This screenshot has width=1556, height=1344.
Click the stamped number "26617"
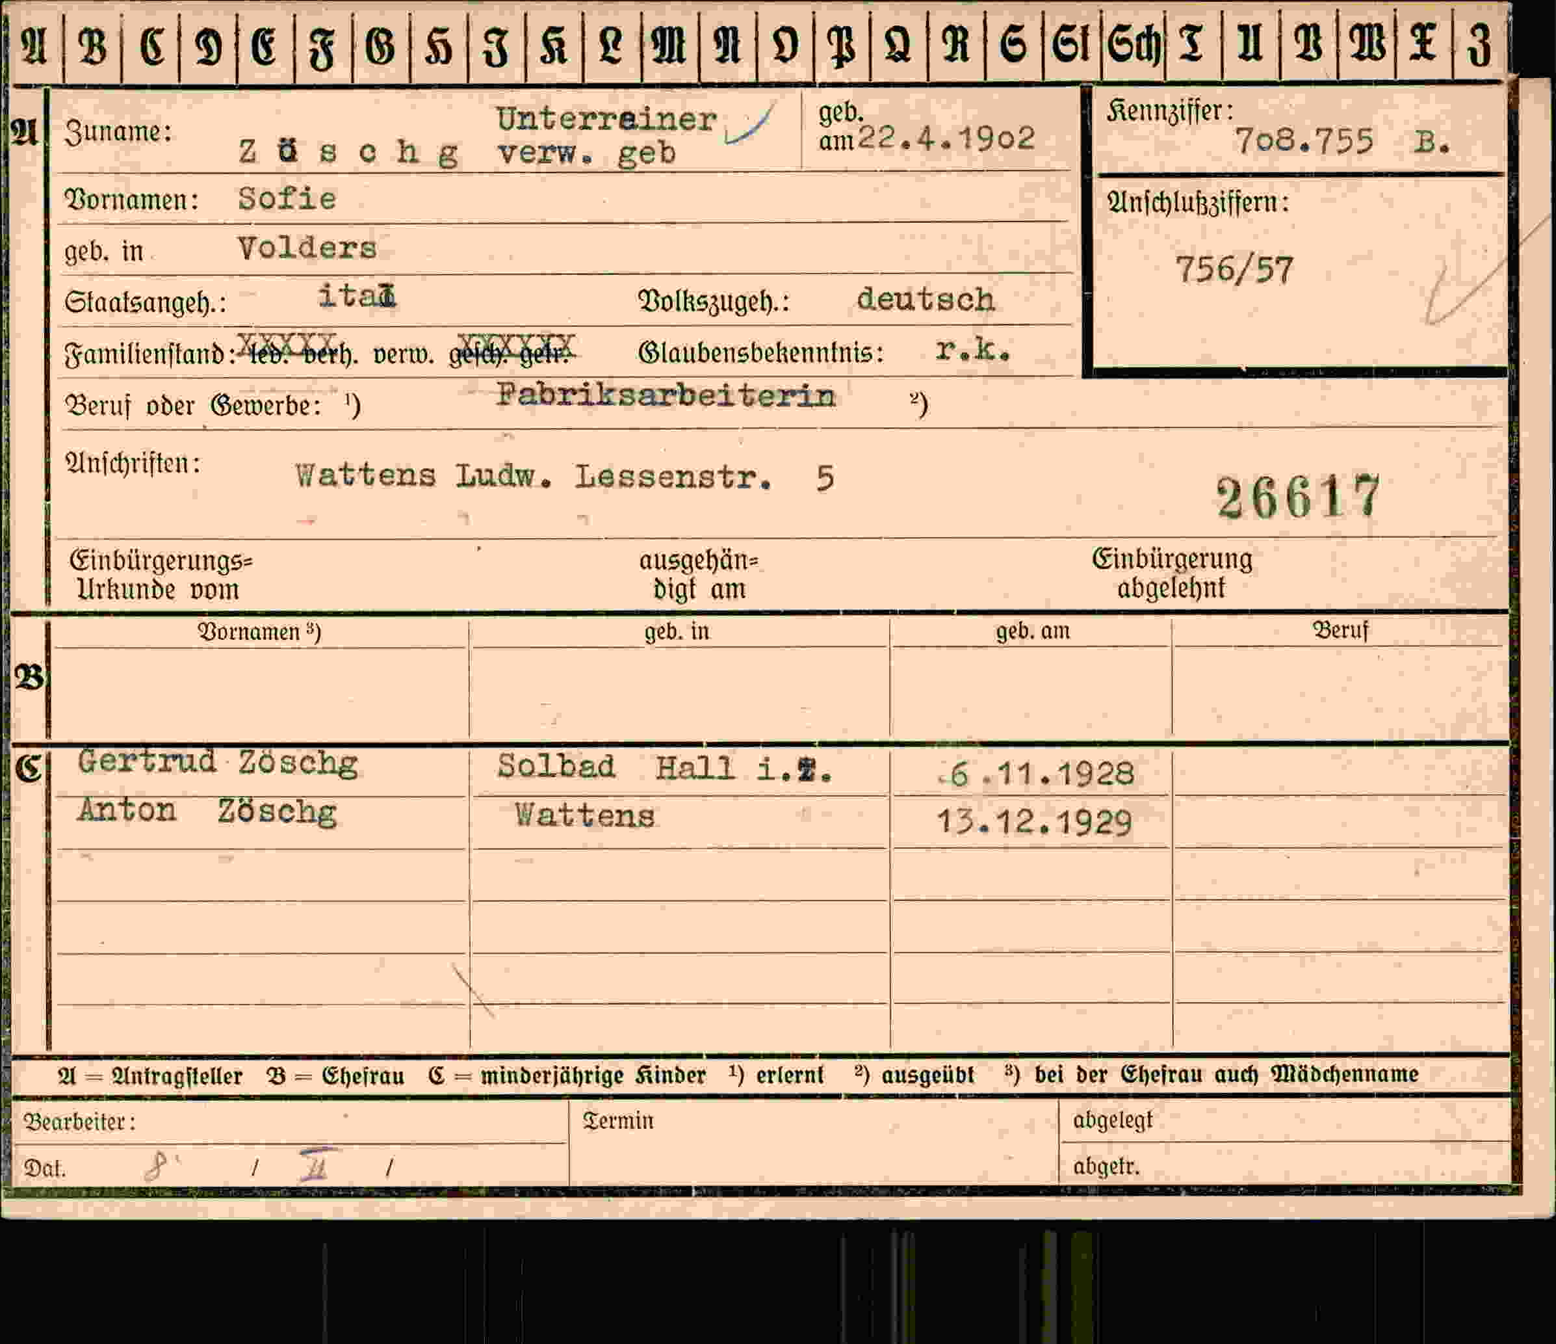1299,497
